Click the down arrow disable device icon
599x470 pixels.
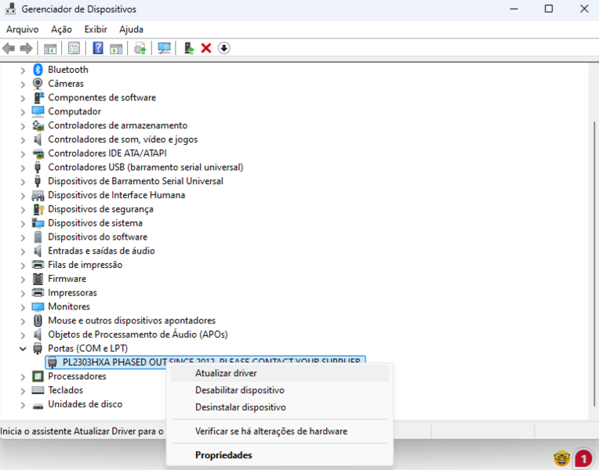point(224,48)
